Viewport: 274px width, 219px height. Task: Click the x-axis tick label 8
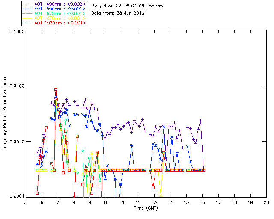click(74, 202)
